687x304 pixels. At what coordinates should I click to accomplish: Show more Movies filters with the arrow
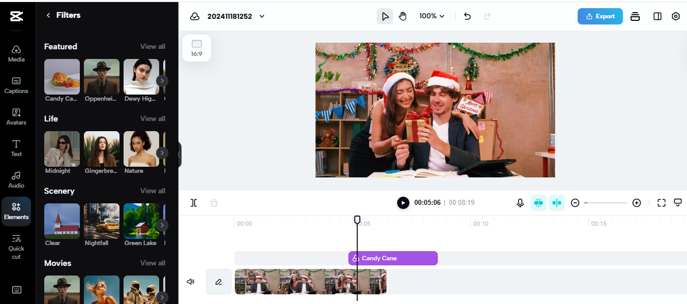[x=162, y=297]
